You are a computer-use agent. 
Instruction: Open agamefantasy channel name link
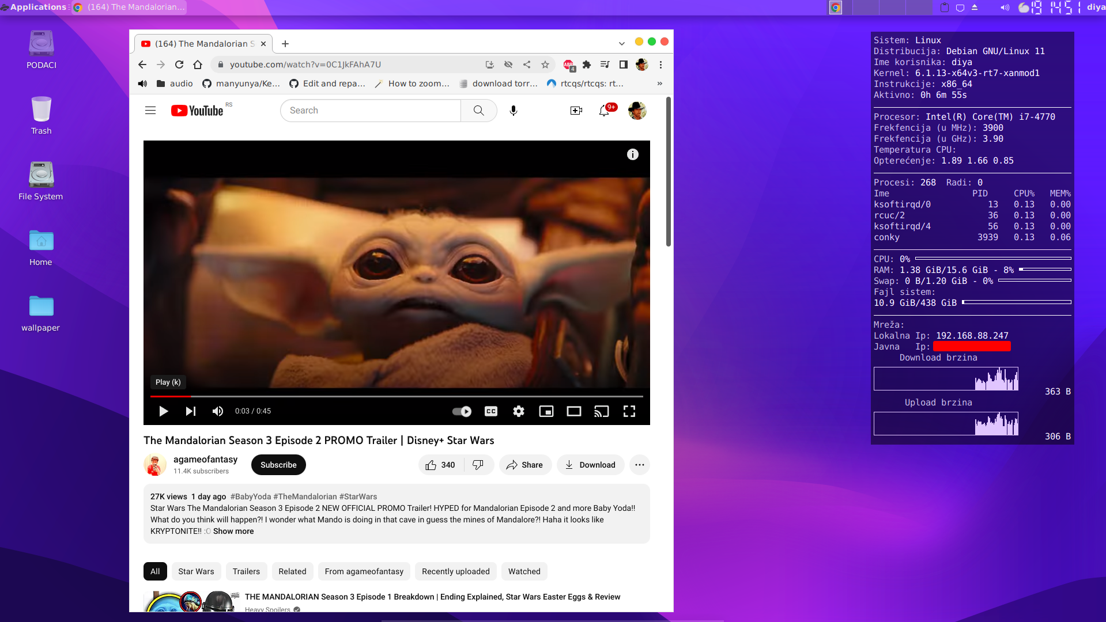pos(205,459)
